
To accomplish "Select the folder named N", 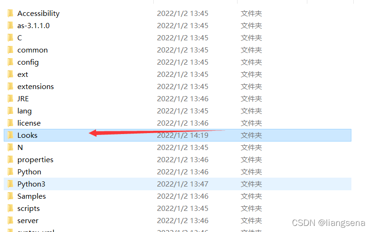I will (178, 147).
